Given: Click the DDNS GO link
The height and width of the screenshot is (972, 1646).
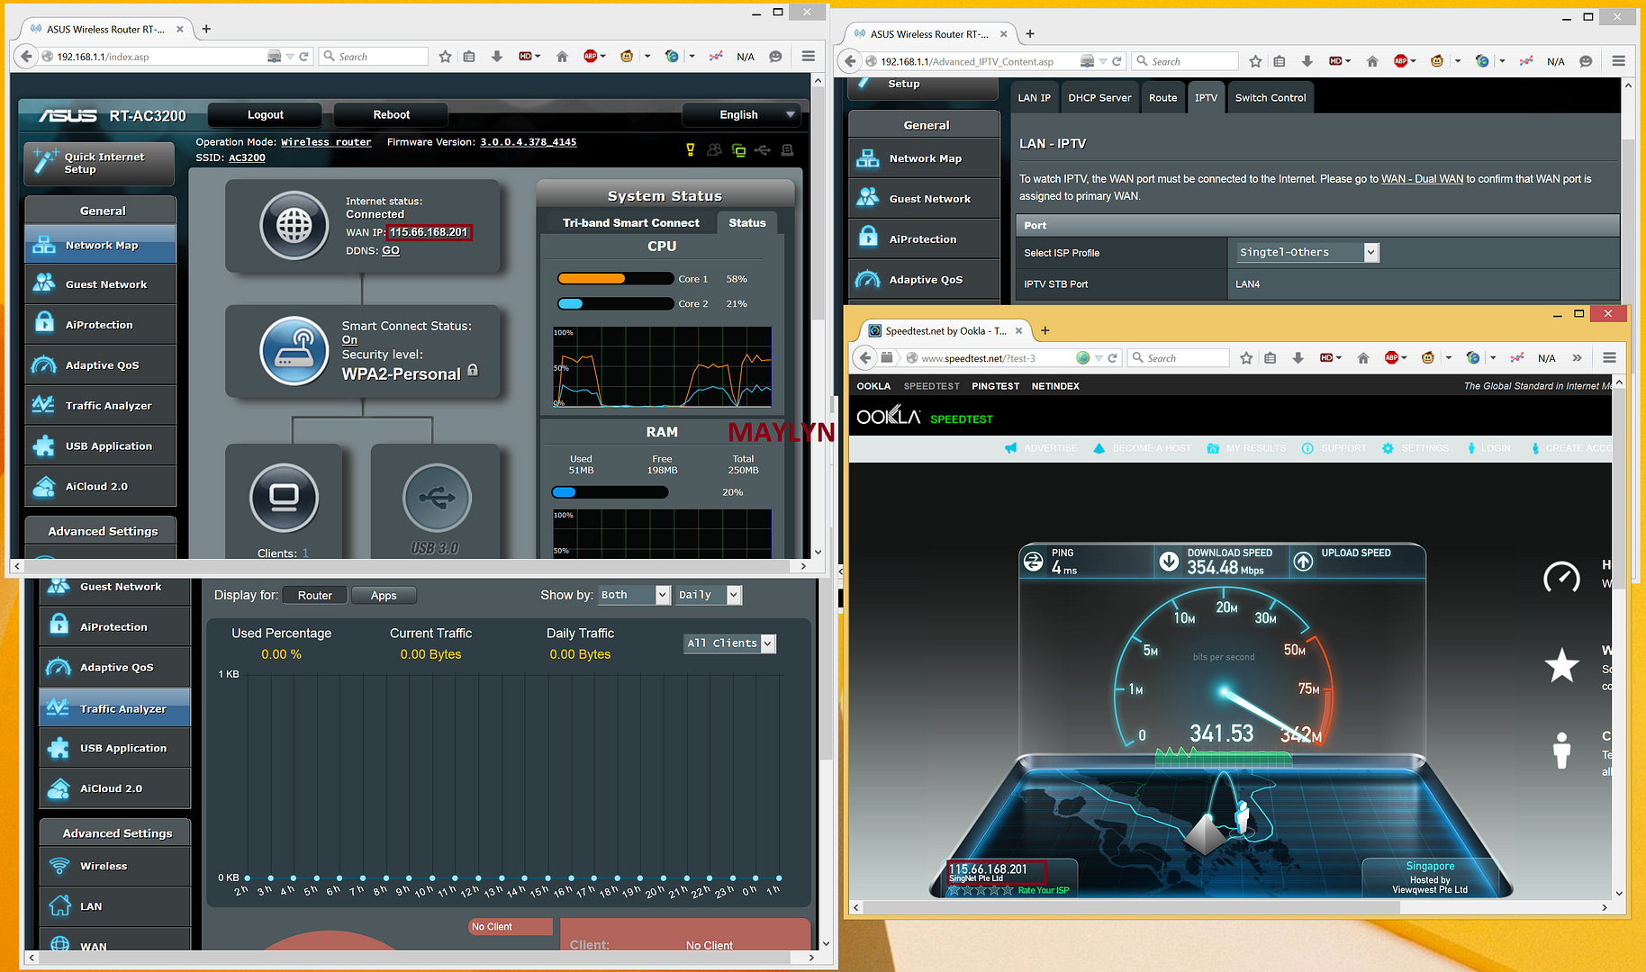Looking at the screenshot, I should coord(390,250).
